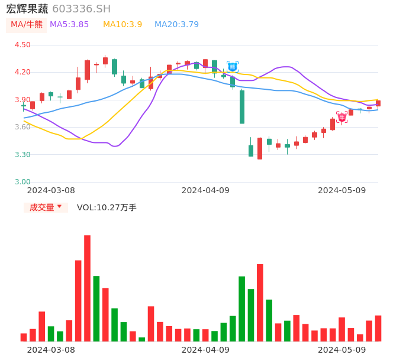Click the blue bear signal marker icon

click(x=233, y=67)
